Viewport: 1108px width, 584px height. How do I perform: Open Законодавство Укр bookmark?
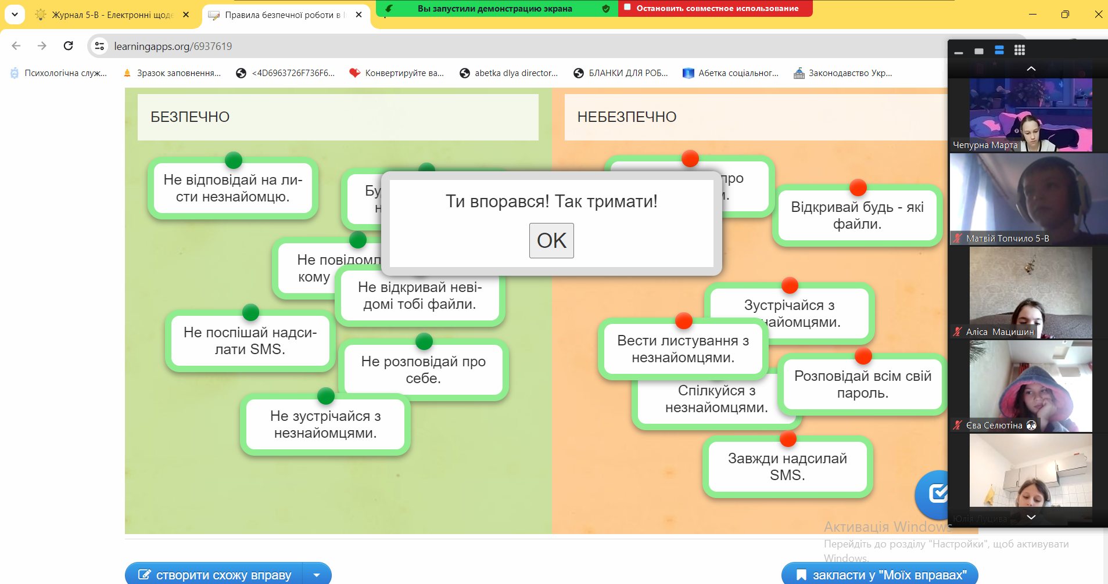(x=843, y=73)
